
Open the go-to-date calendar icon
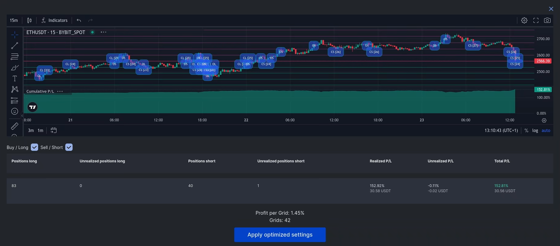tap(54, 130)
